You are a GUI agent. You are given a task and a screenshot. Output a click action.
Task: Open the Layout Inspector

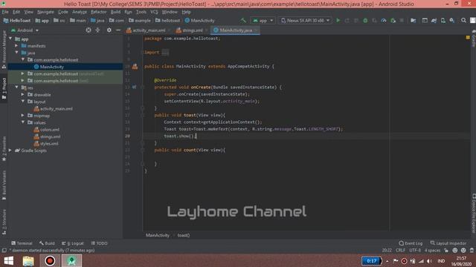[448, 243]
